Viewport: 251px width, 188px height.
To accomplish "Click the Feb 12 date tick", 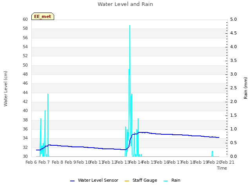I will 110,162.
